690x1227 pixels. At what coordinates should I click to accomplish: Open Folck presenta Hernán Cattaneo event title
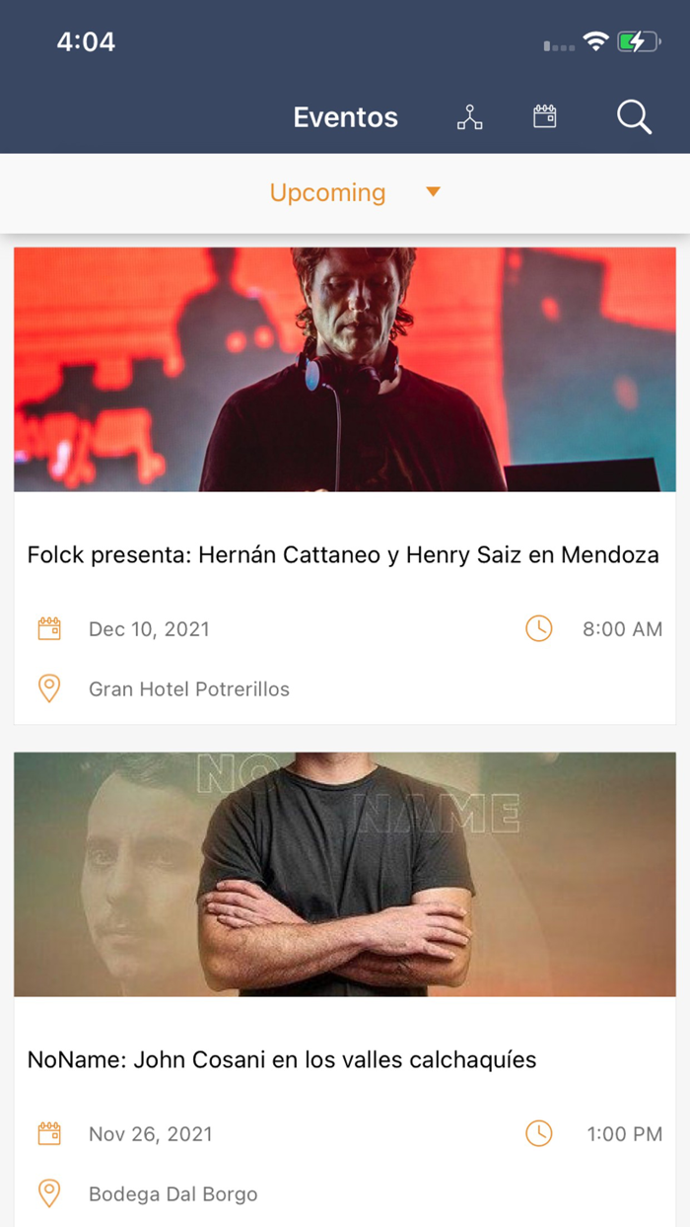click(343, 555)
